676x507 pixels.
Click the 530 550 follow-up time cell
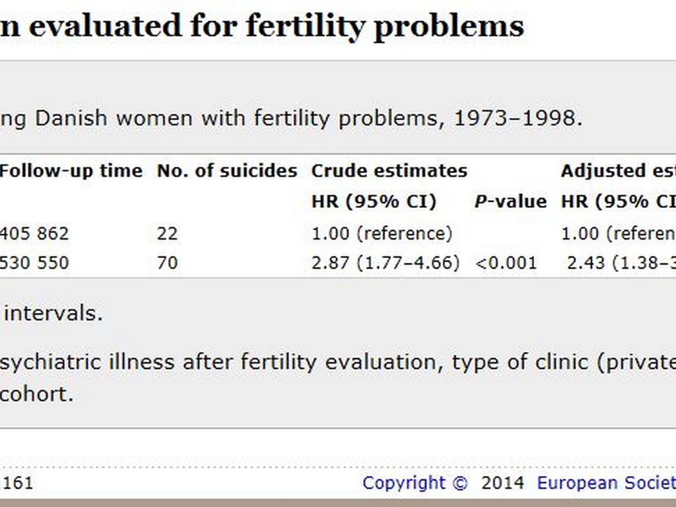pyautogui.click(x=34, y=263)
